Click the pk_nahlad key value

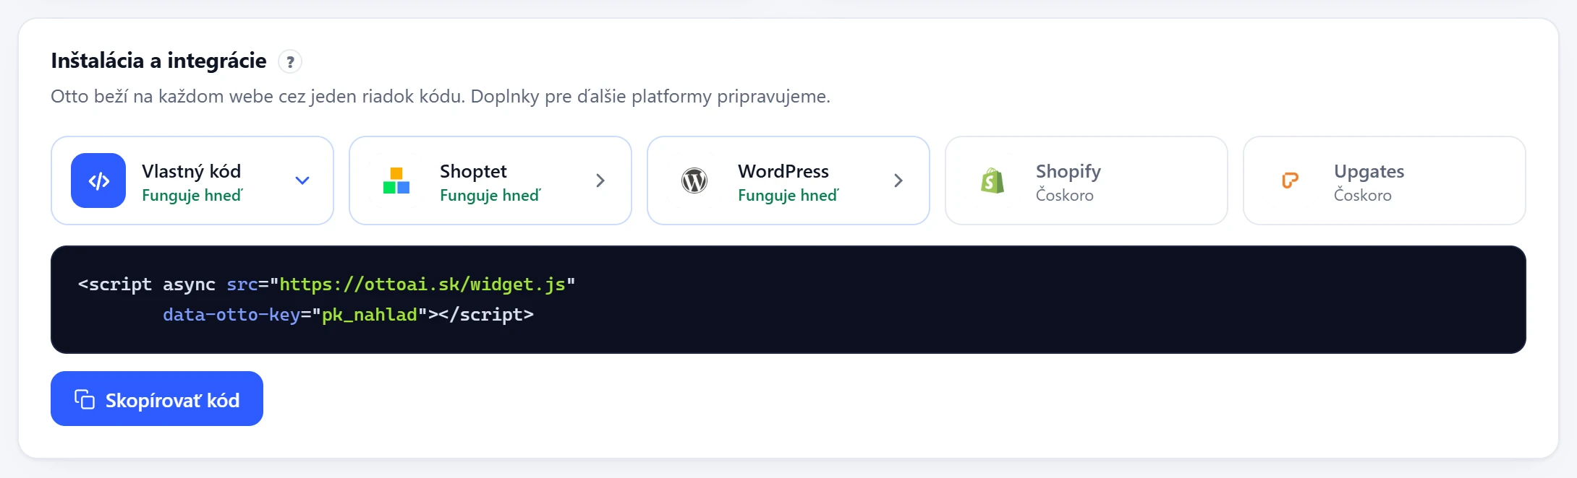coord(370,315)
